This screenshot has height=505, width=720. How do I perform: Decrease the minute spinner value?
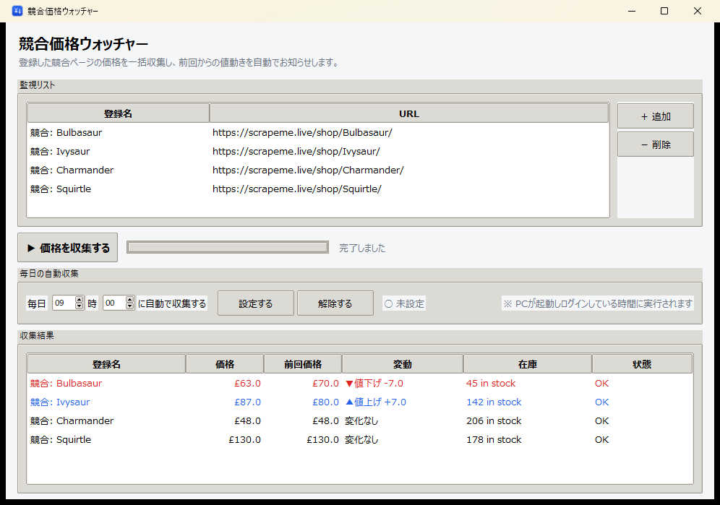(130, 306)
